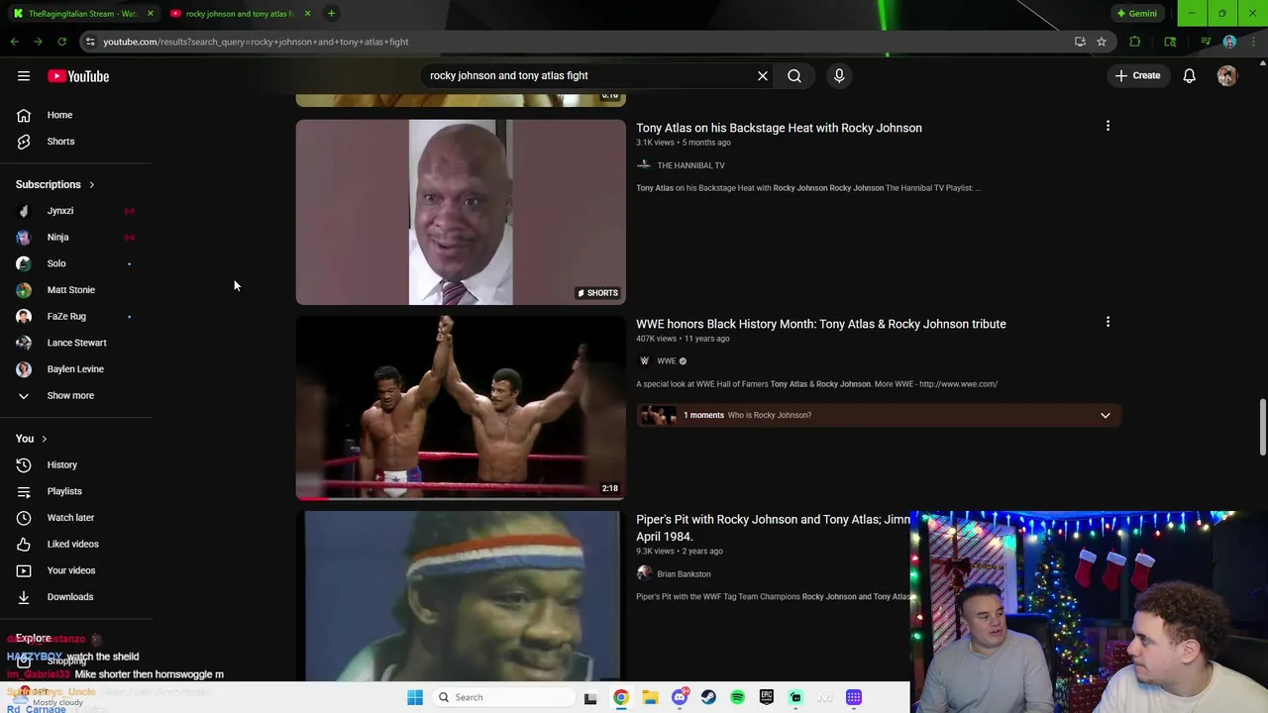Play the Tony Atlas Shorts thumbnail
Image resolution: width=1268 pixels, height=713 pixels.
(461, 212)
